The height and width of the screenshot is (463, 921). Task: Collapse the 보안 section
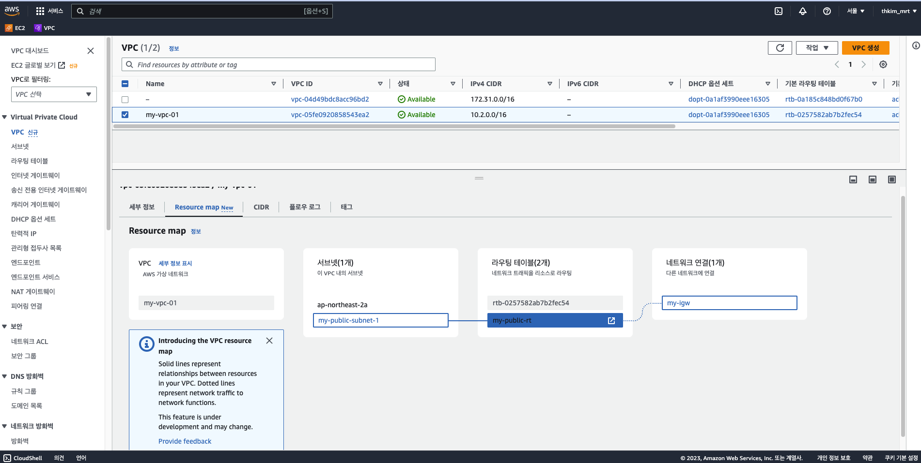[4, 327]
